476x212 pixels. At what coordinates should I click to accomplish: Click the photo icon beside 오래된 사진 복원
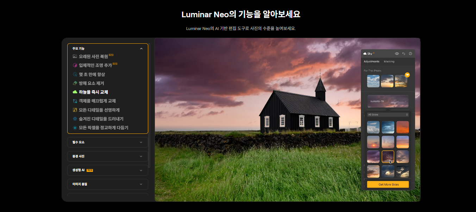(x=75, y=56)
